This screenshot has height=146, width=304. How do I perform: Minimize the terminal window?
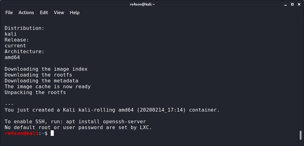284,4
